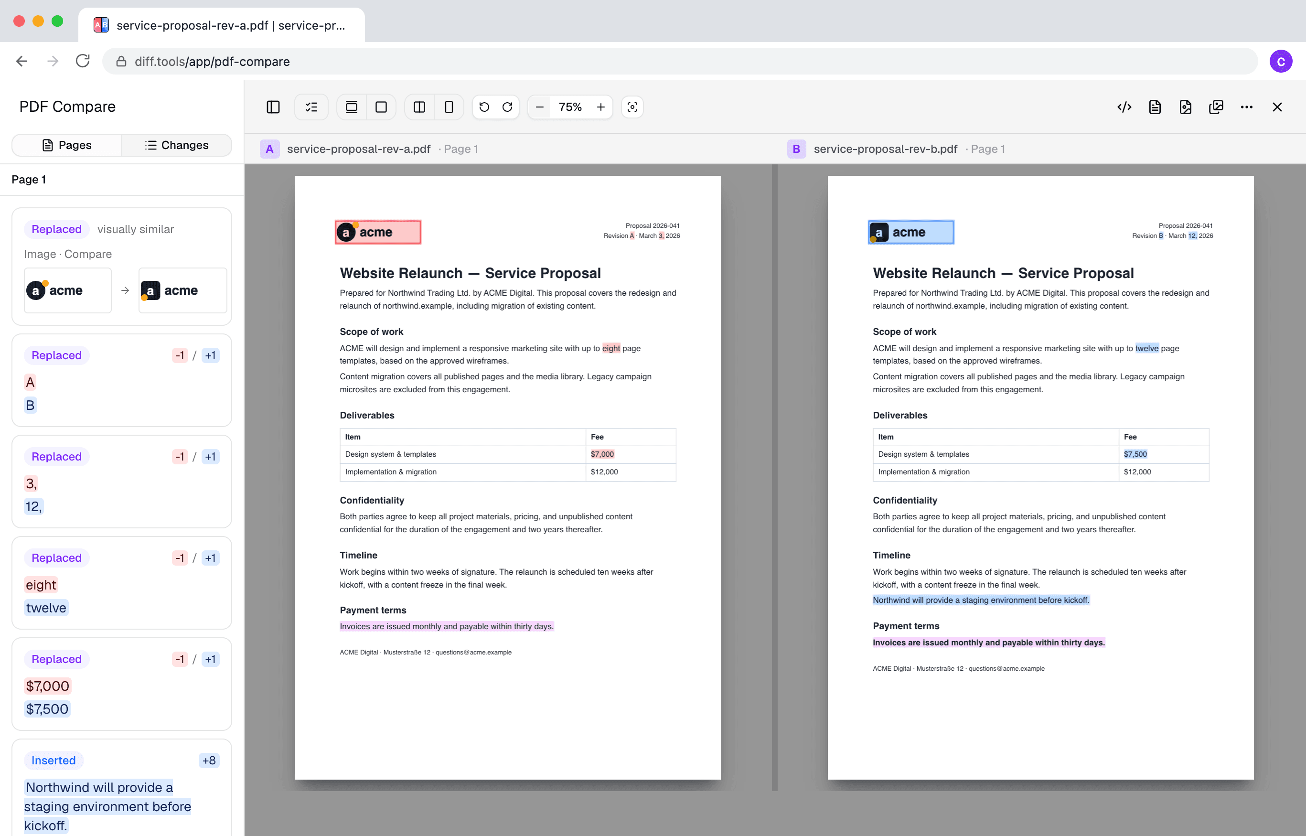Open the code view icon
This screenshot has width=1306, height=836.
point(1124,107)
